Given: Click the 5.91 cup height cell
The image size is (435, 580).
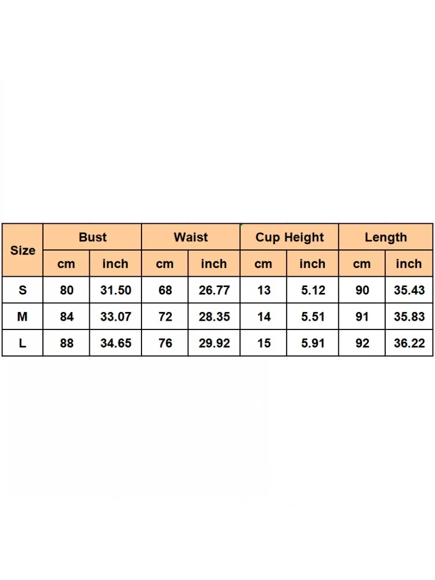Looking at the screenshot, I should (313, 343).
